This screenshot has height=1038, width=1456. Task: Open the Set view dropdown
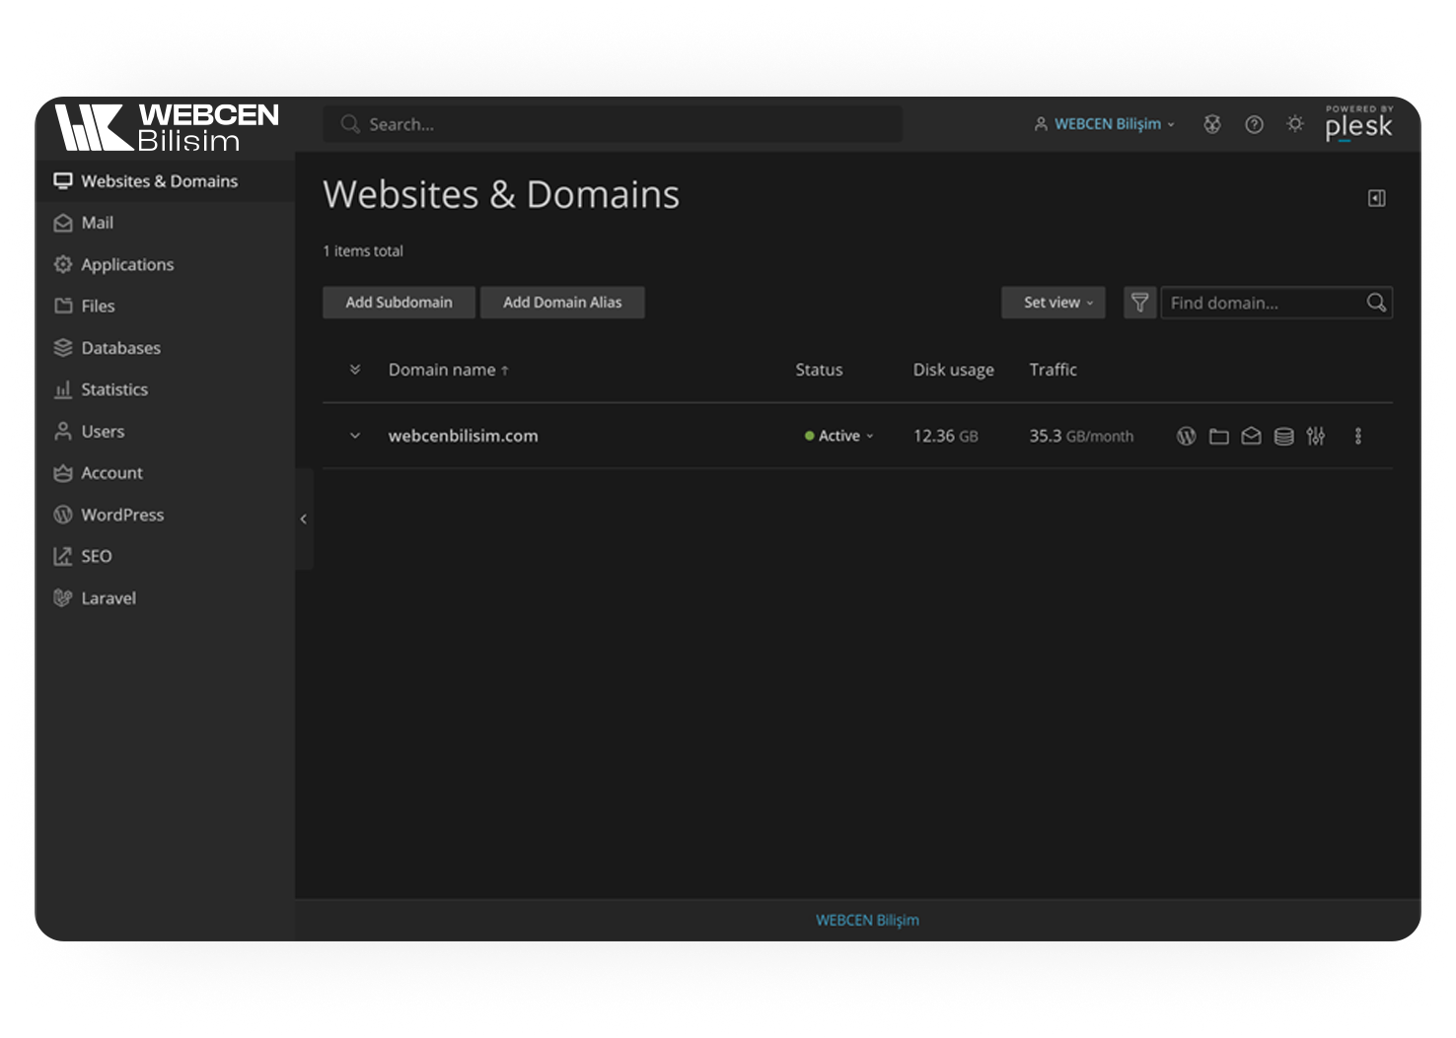click(x=1053, y=303)
